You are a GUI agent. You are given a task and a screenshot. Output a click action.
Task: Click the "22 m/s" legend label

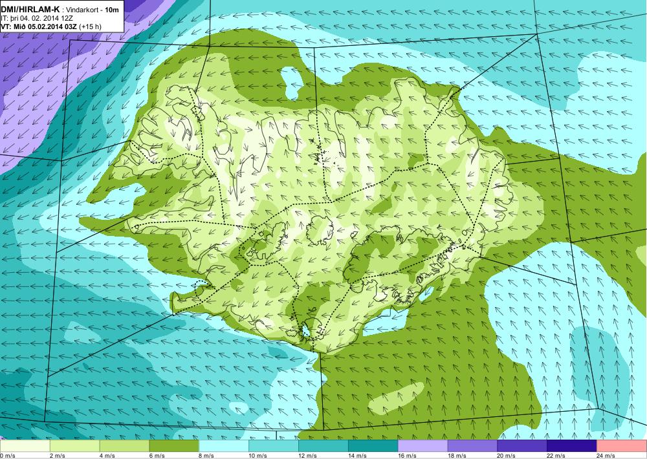click(556, 455)
